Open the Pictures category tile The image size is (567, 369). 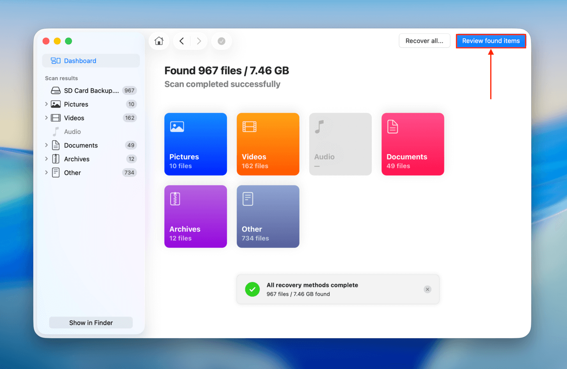click(195, 144)
